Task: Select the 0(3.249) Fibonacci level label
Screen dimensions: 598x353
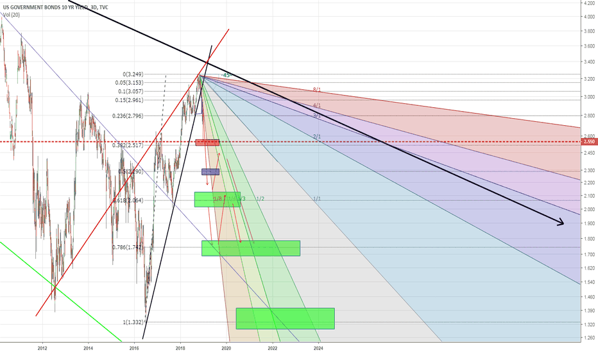Action: coord(133,74)
